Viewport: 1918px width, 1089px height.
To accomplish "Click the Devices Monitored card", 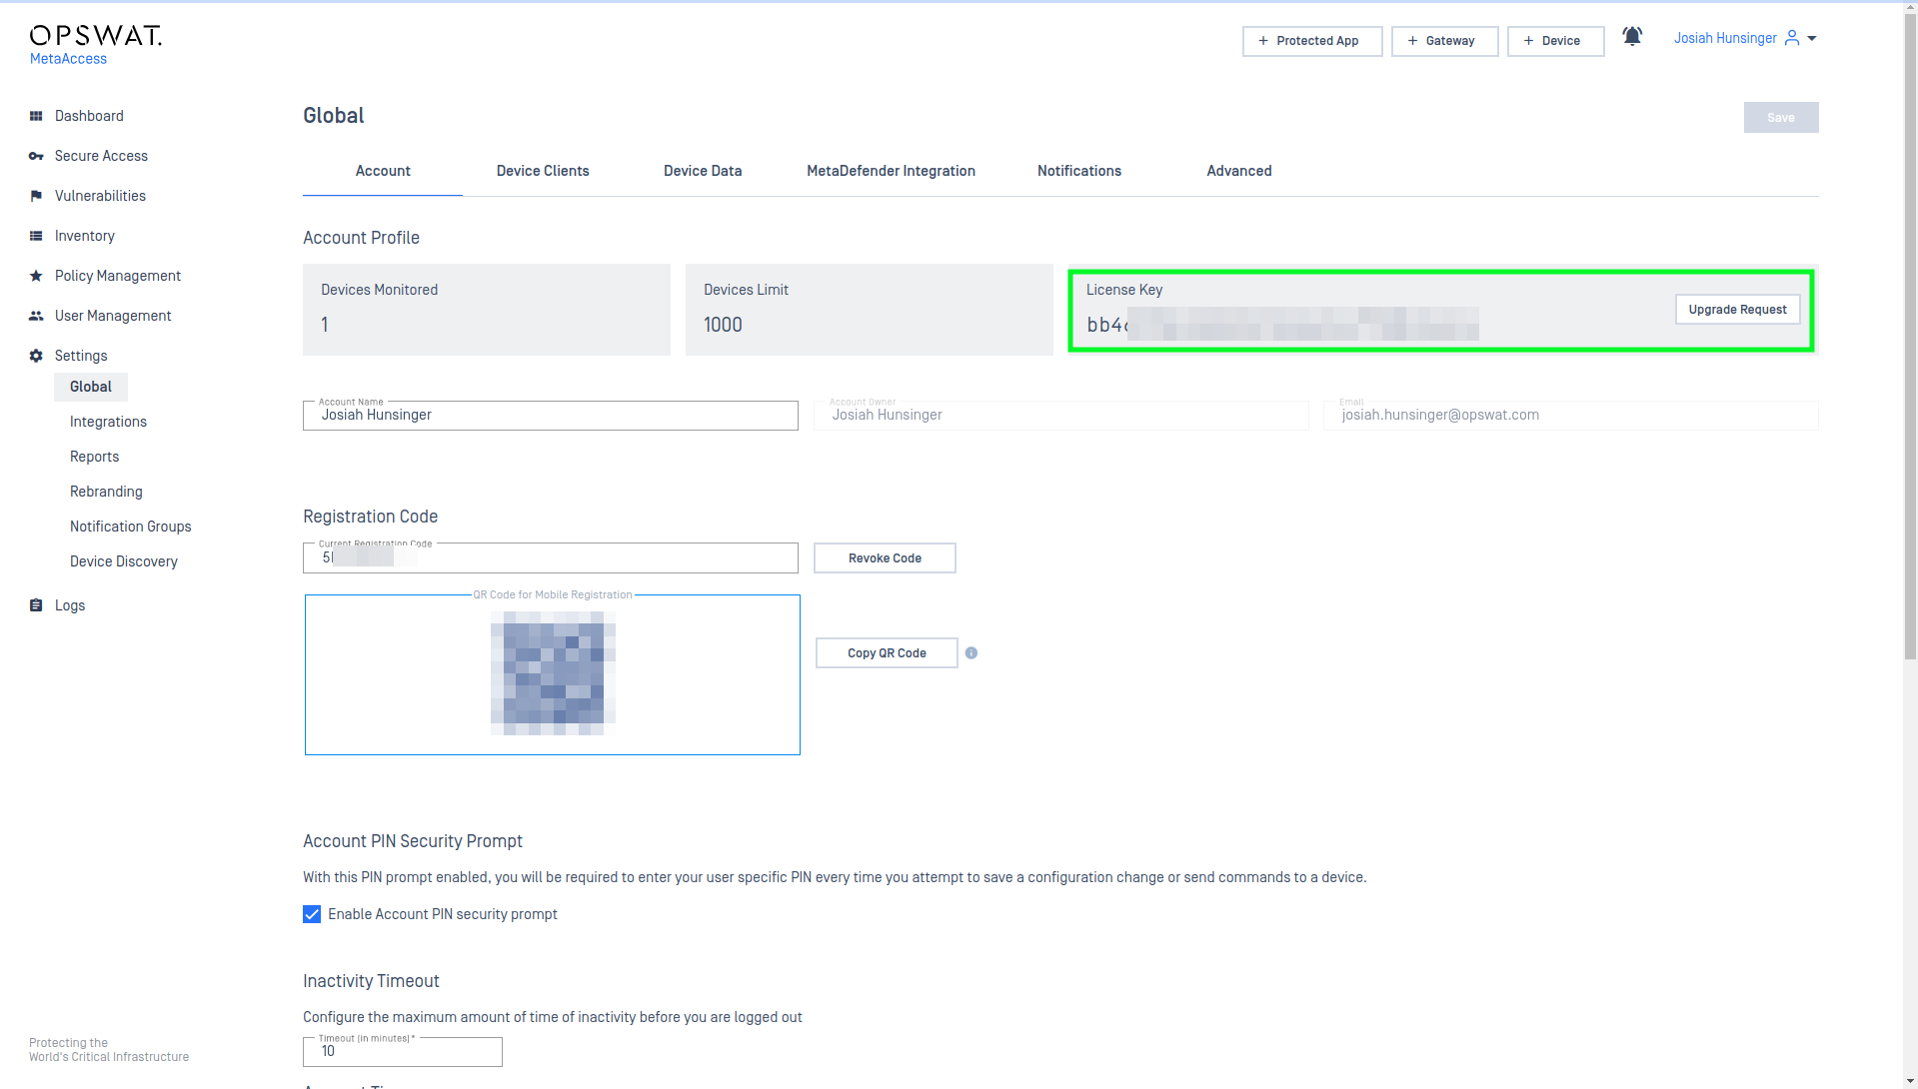I will coord(487,310).
